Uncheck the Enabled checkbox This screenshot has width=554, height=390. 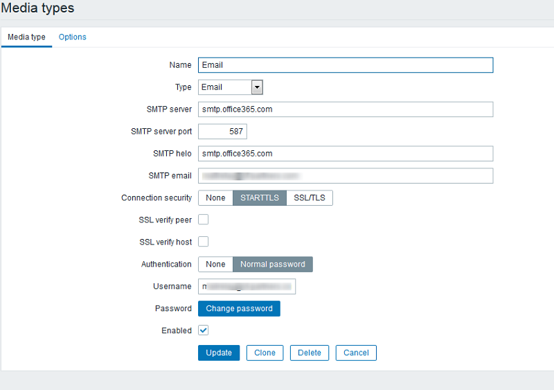(x=204, y=330)
